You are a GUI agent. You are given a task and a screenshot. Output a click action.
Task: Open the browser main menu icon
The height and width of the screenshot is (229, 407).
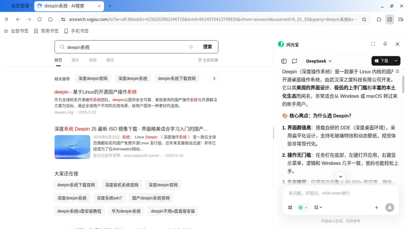tap(401, 19)
